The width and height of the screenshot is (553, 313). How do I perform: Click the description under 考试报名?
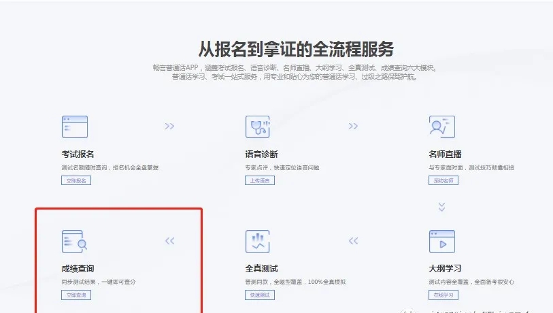click(110, 167)
